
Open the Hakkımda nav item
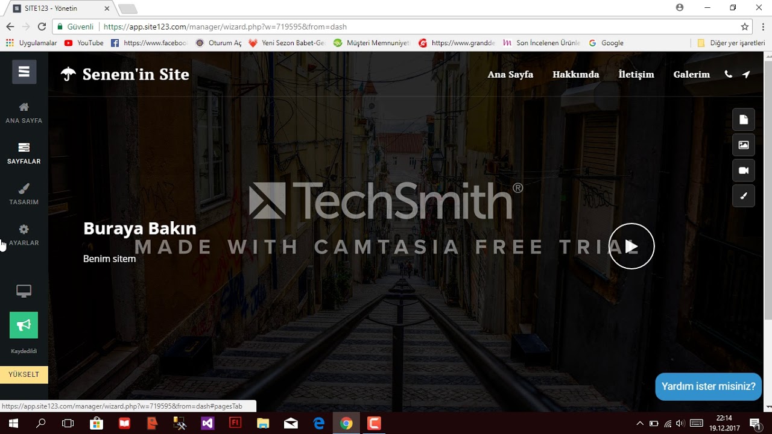point(576,74)
